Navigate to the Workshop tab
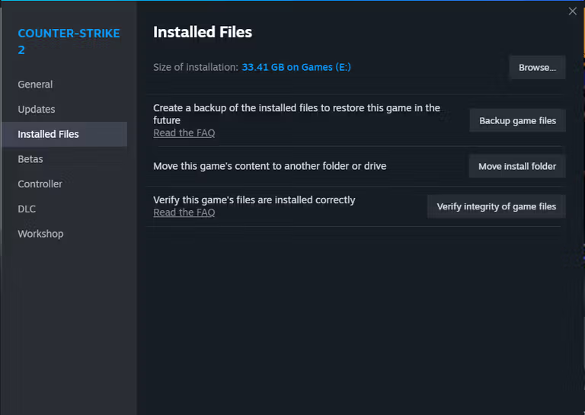This screenshot has width=585, height=415. [x=40, y=234]
